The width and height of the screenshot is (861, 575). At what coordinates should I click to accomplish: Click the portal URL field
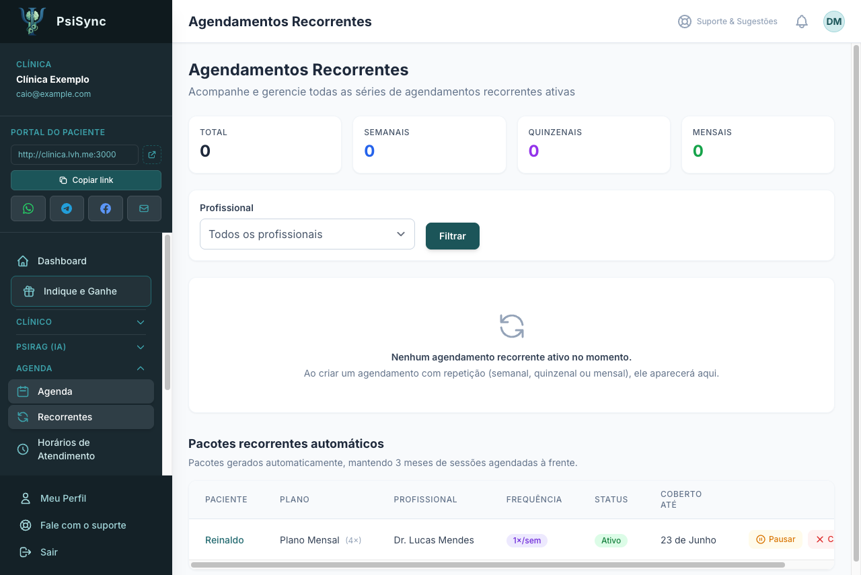point(75,155)
